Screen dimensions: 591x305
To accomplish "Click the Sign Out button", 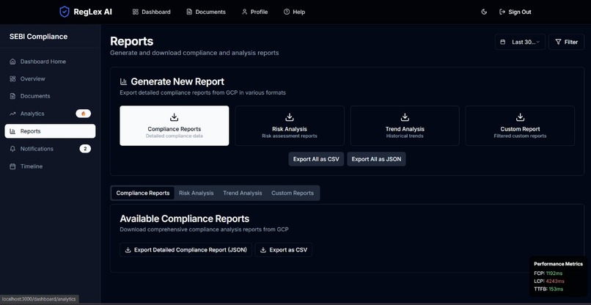I will 515,12.
